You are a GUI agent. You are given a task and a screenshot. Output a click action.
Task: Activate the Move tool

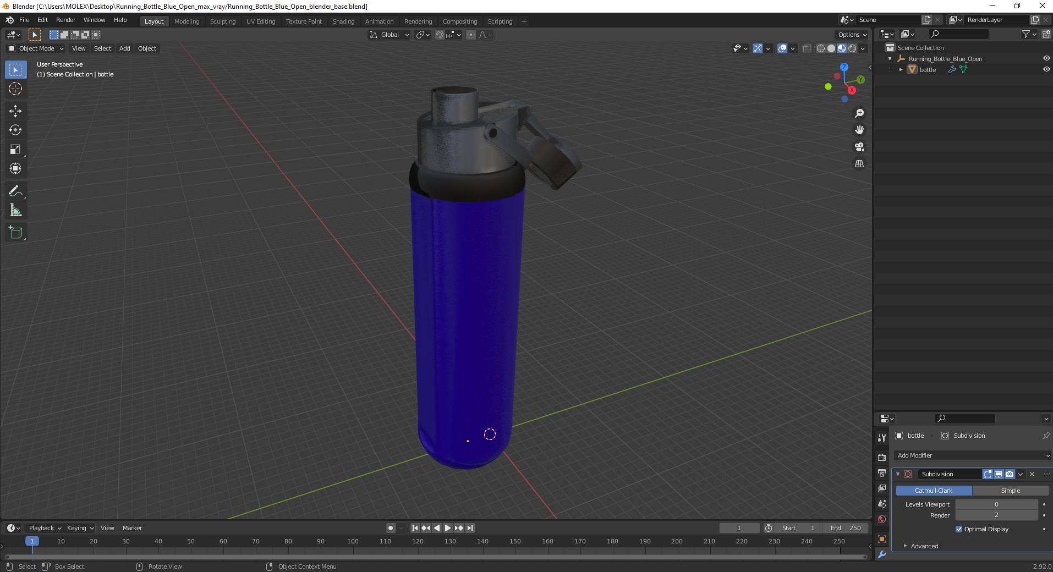coord(15,111)
